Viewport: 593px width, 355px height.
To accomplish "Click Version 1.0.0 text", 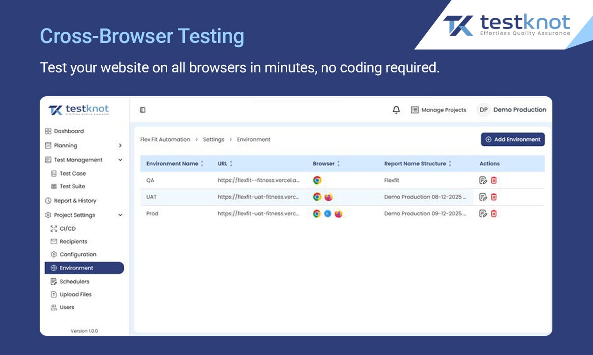I will click(x=84, y=331).
